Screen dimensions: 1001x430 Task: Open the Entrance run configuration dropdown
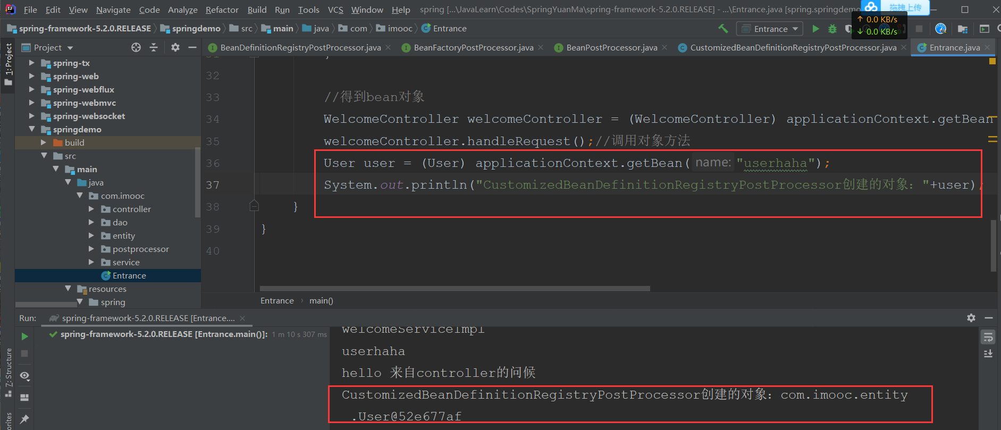[x=769, y=29]
